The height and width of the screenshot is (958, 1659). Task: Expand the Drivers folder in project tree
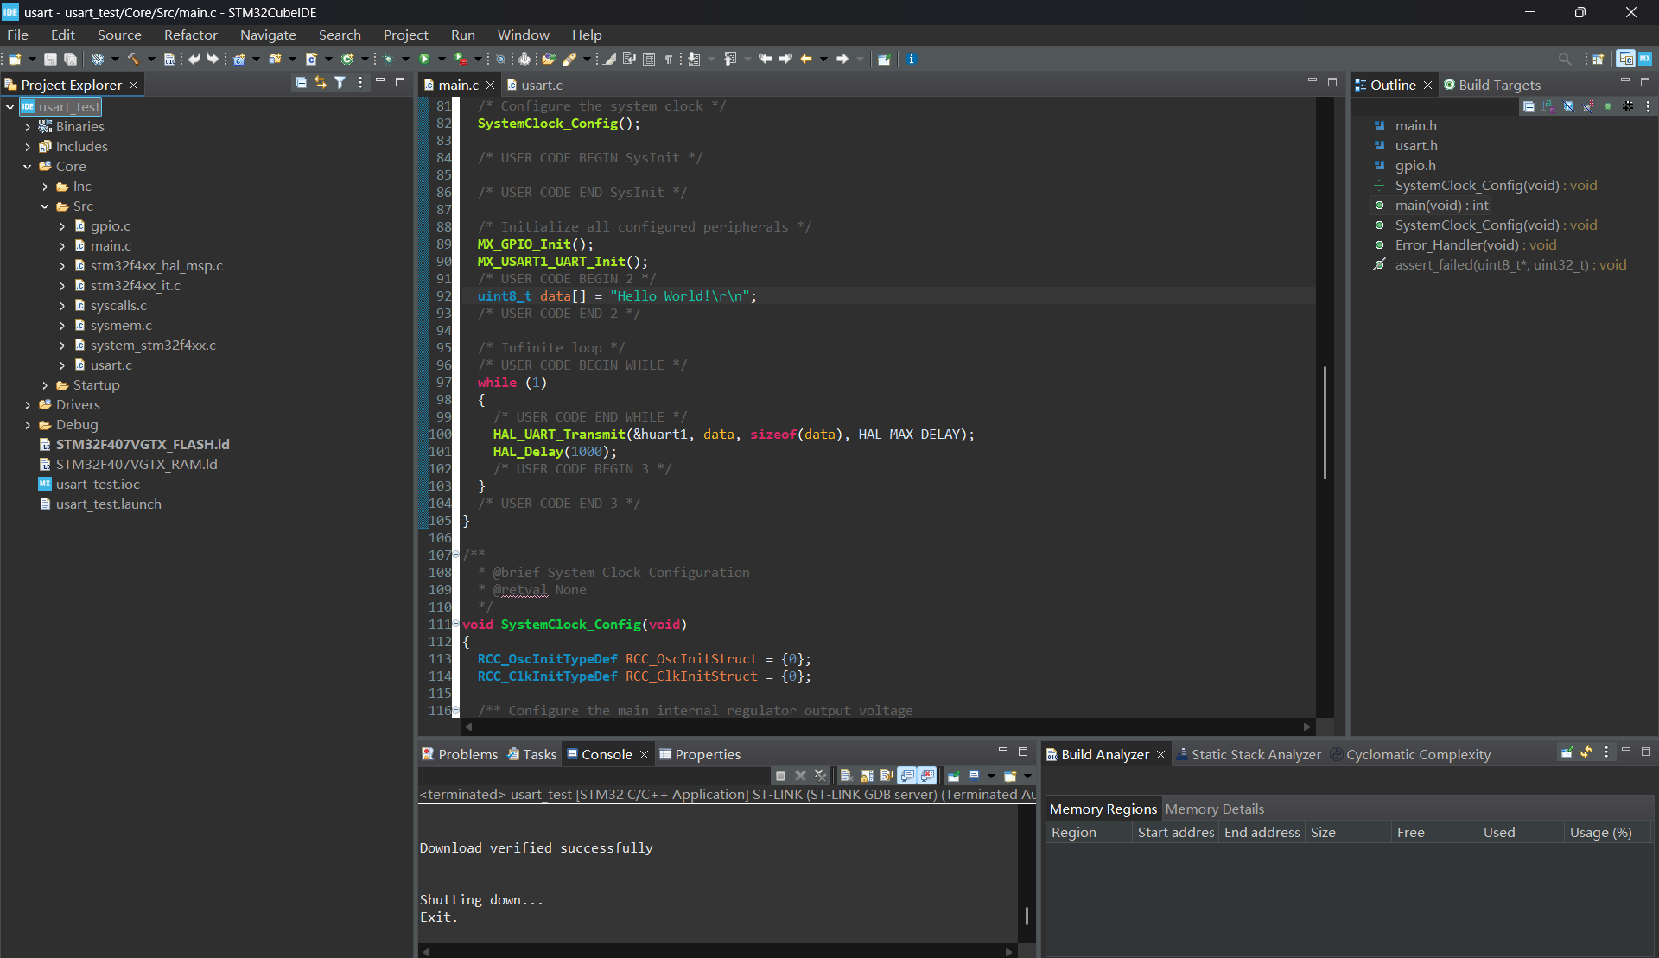(28, 404)
